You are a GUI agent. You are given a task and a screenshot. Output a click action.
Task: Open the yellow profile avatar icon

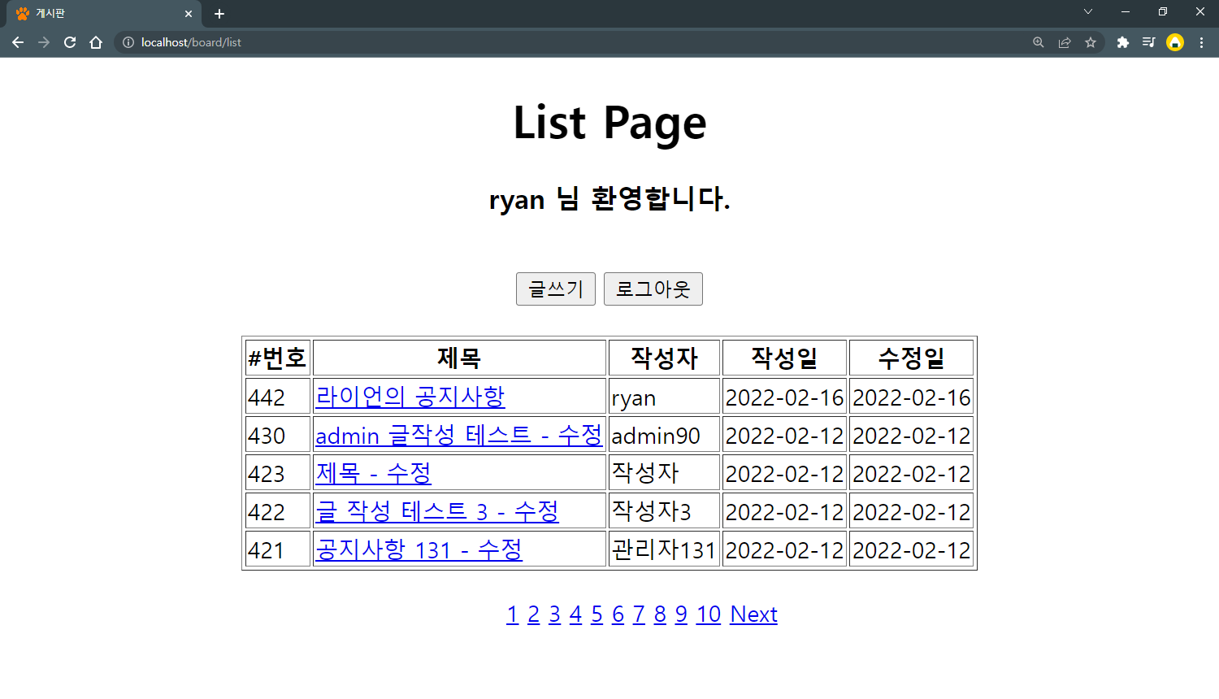1175,42
